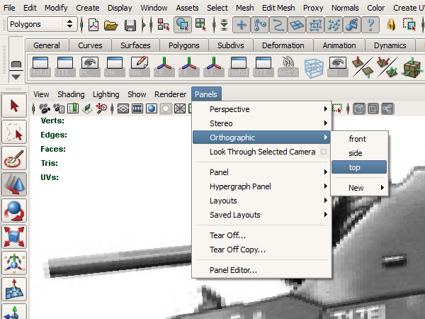Viewport: 425px width, 319px height.
Task: Choose the Select tool arrow in toolbox
Action: pos(14,106)
